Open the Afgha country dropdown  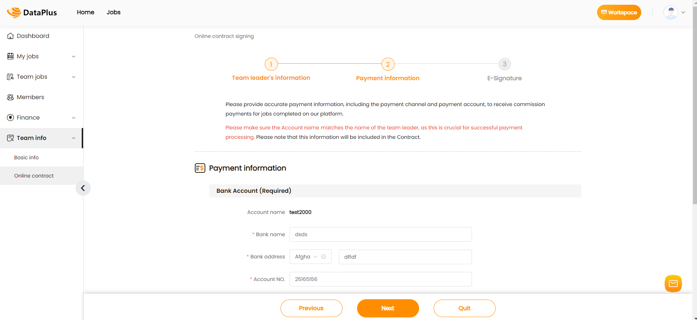310,257
